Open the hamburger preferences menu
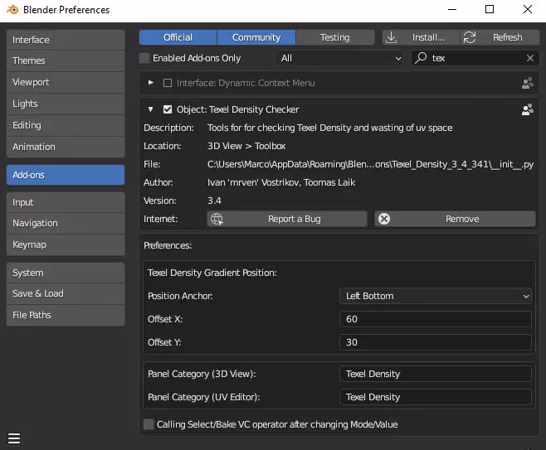Image resolution: width=546 pixels, height=450 pixels. tap(14, 438)
